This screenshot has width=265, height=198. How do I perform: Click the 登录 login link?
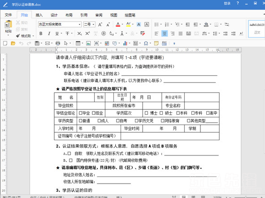[227, 4]
